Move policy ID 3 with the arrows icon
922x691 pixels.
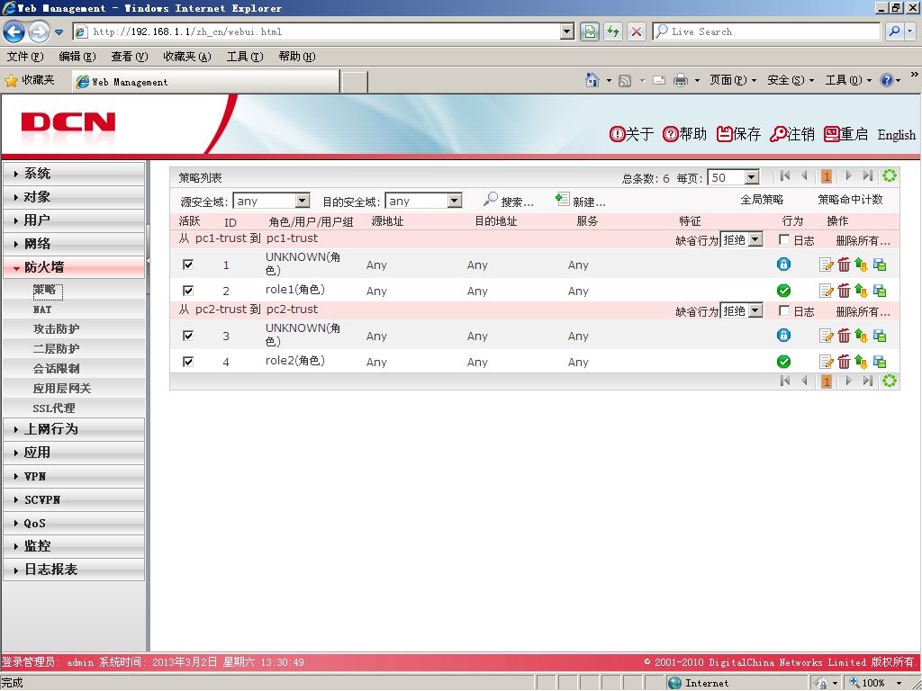tap(862, 337)
